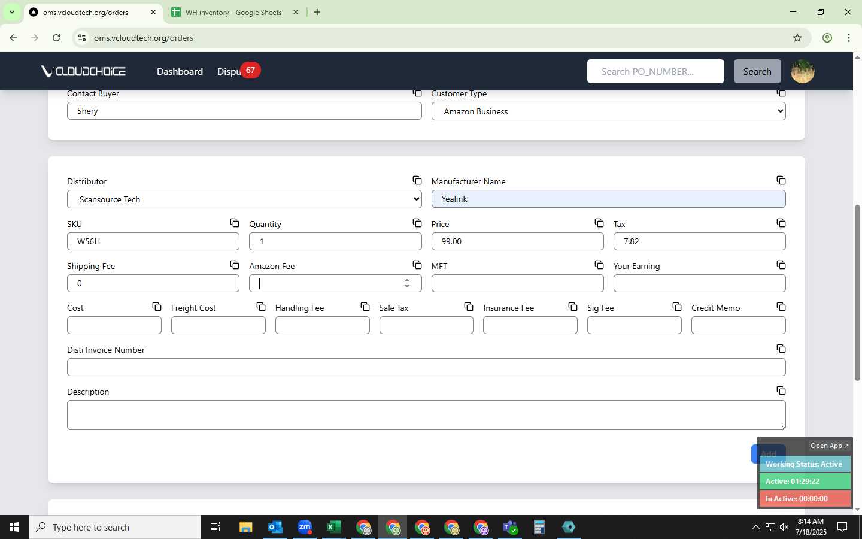Open the user profile avatar
The width and height of the screenshot is (862, 539).
[802, 71]
